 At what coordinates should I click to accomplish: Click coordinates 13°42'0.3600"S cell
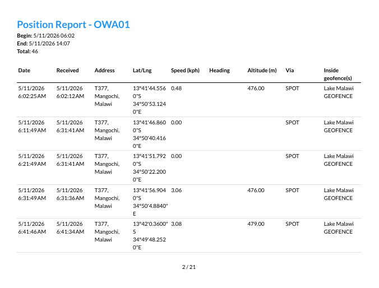click(150, 235)
